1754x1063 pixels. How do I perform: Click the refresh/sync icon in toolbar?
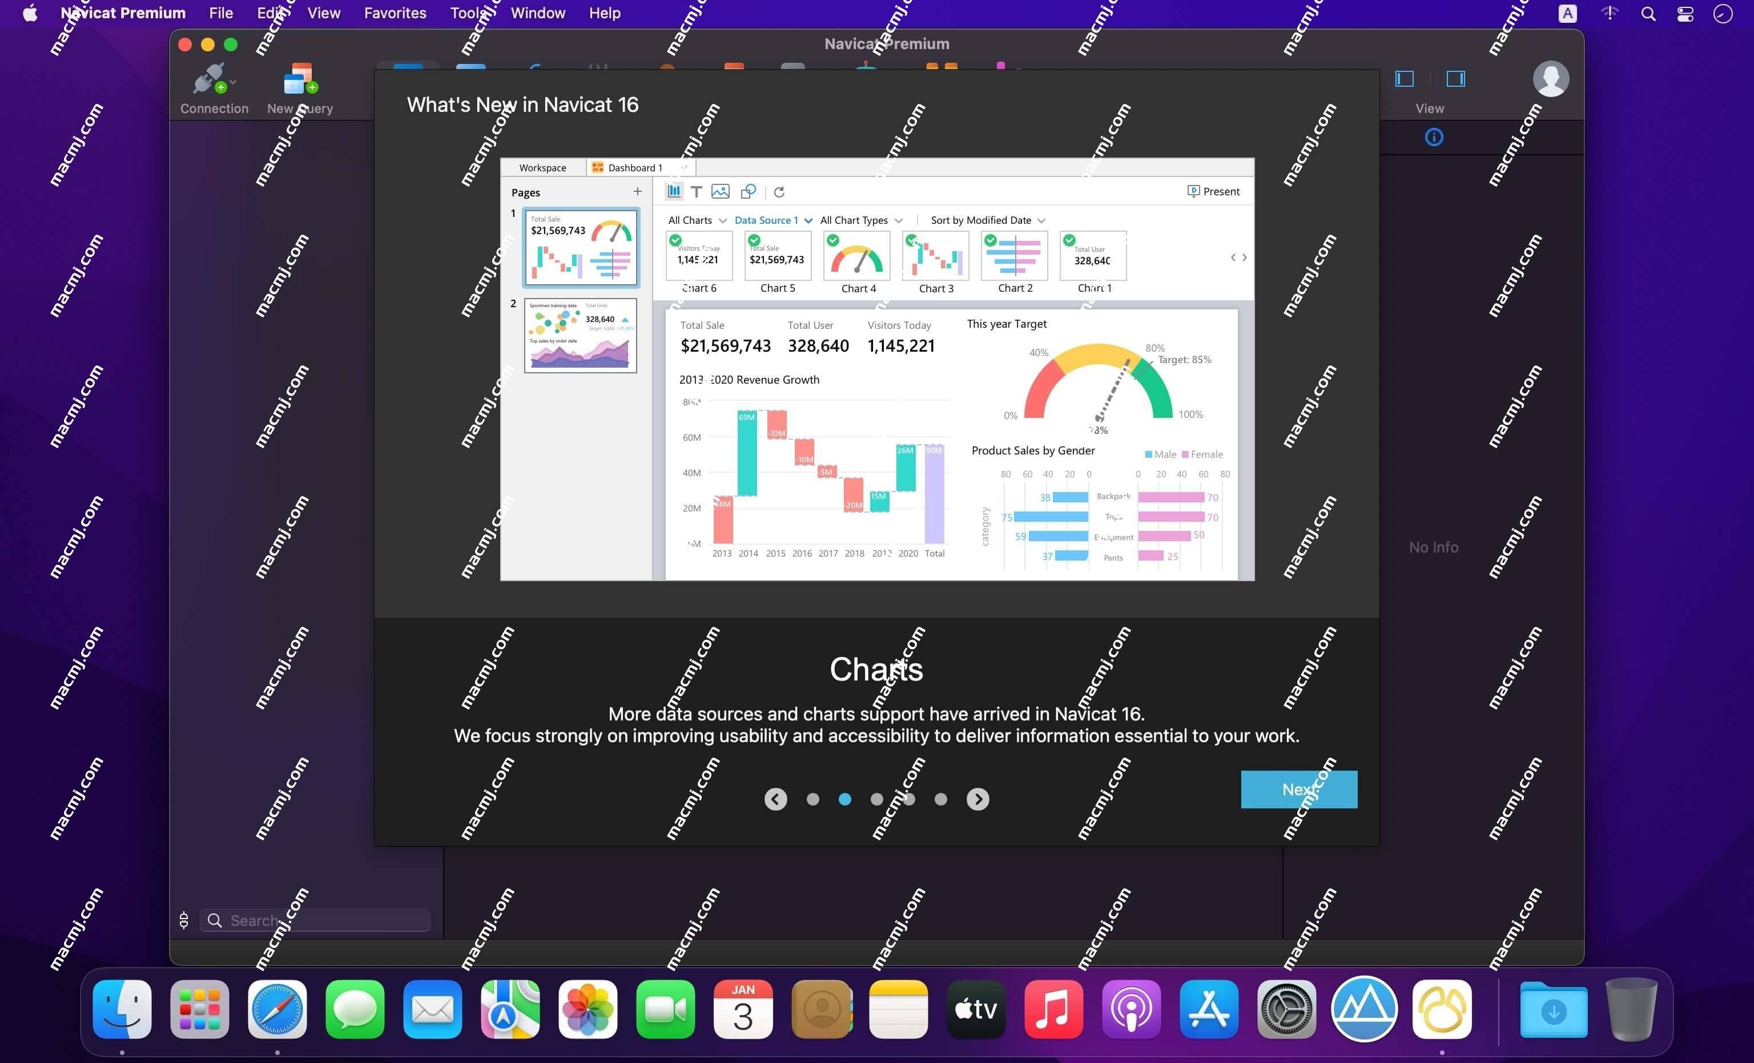point(778,192)
